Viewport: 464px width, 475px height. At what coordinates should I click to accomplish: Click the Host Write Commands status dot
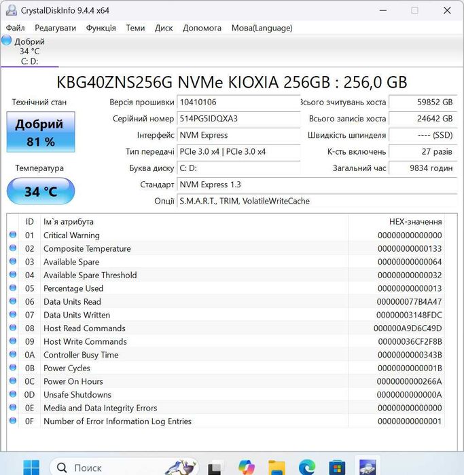[13, 341]
